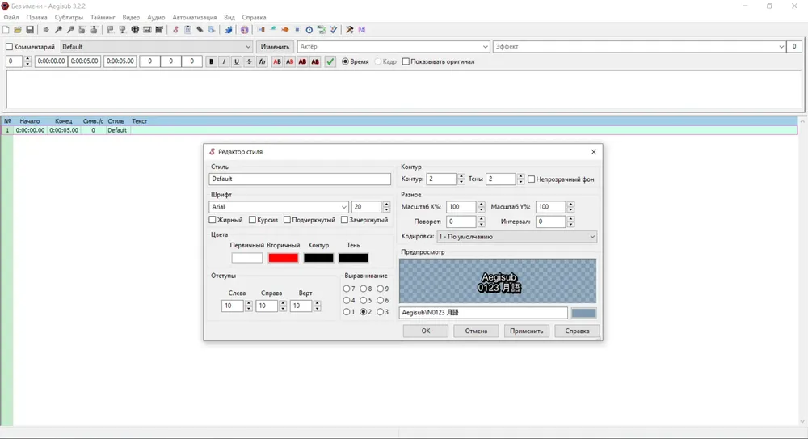Expand the Arial font dropdown

pyautogui.click(x=279, y=207)
